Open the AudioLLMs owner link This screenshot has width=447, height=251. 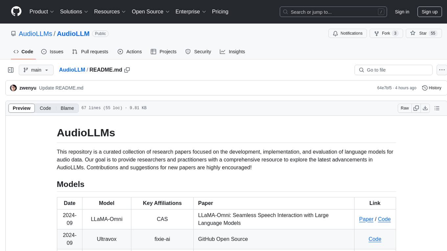pos(35,34)
